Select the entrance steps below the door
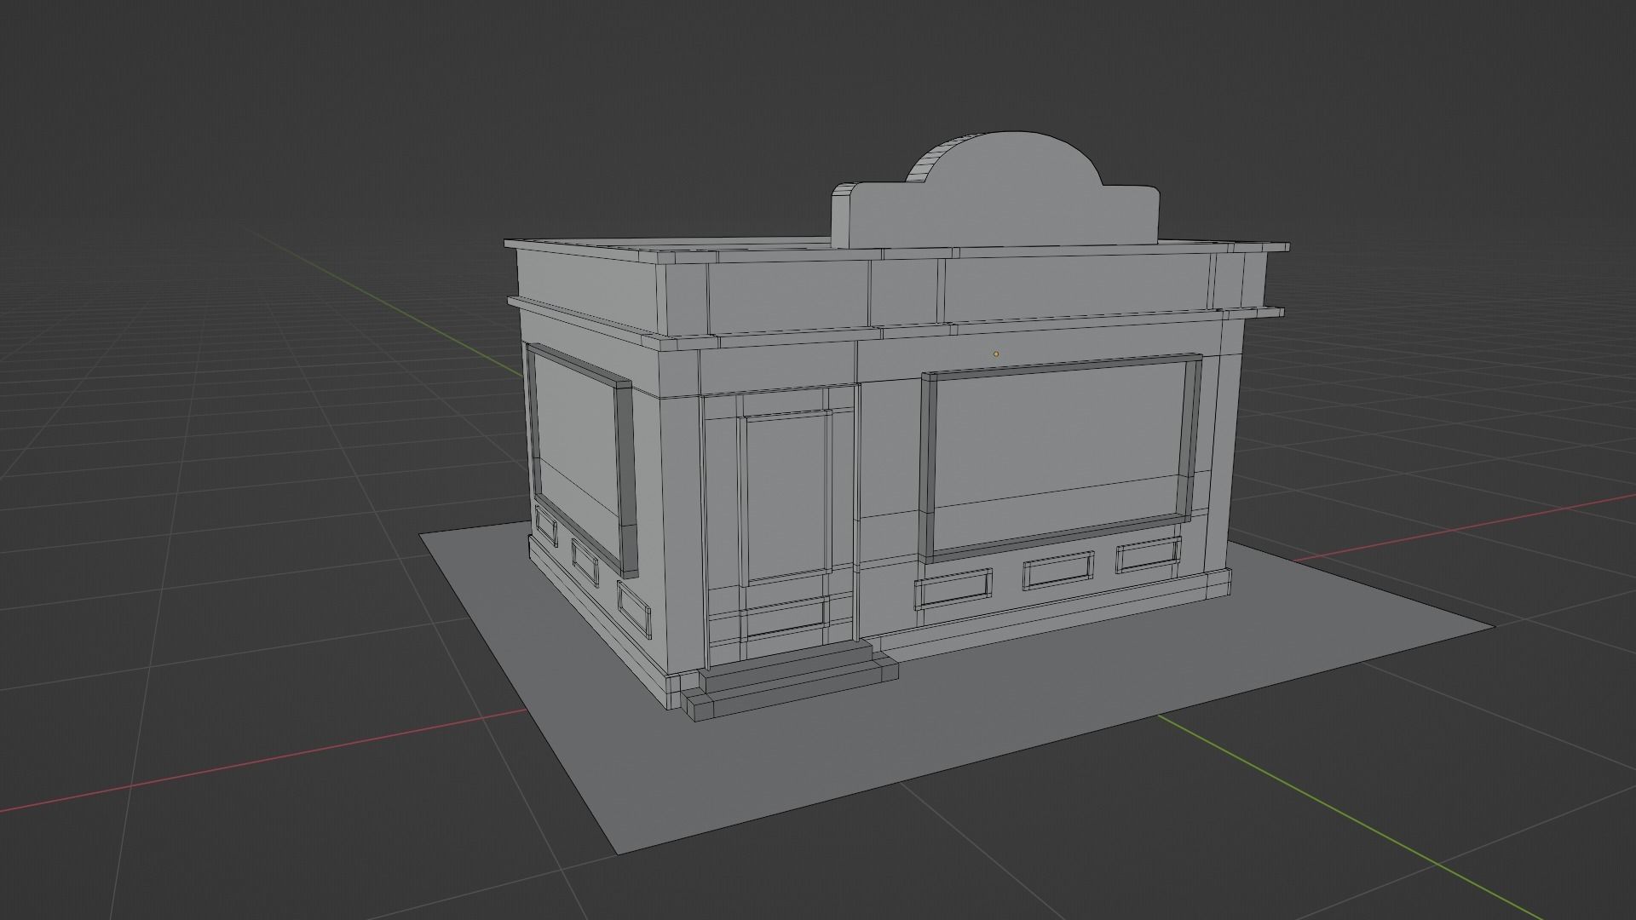Viewport: 1636px width, 920px height. [x=789, y=679]
